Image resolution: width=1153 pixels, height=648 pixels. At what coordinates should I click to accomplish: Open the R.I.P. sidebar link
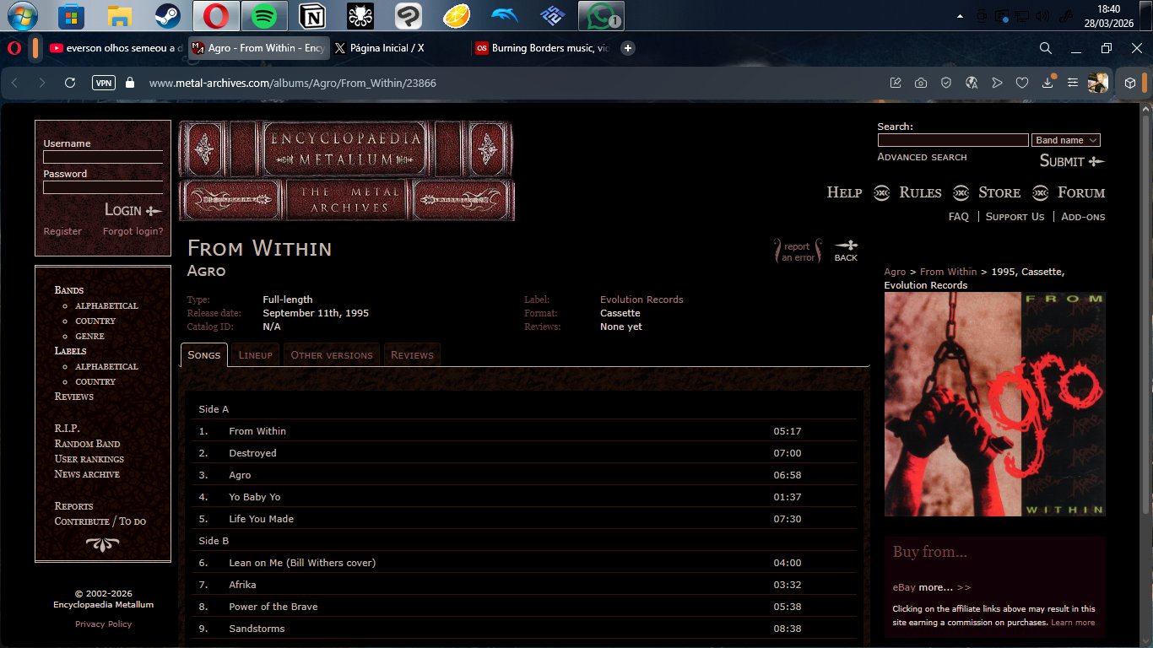[x=67, y=429]
